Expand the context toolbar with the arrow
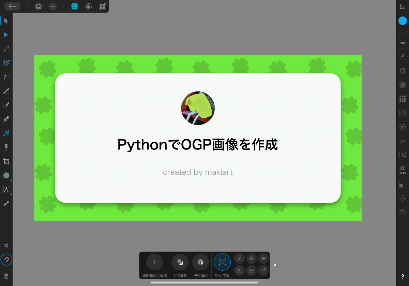 coord(276,265)
